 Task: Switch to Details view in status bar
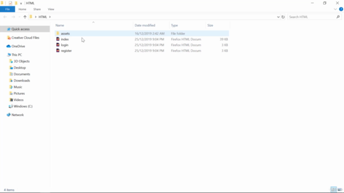(x=333, y=189)
